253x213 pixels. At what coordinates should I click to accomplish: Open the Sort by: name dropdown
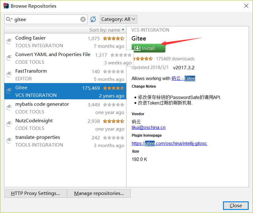(107, 30)
